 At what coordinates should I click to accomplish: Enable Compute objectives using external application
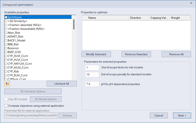point(6,106)
